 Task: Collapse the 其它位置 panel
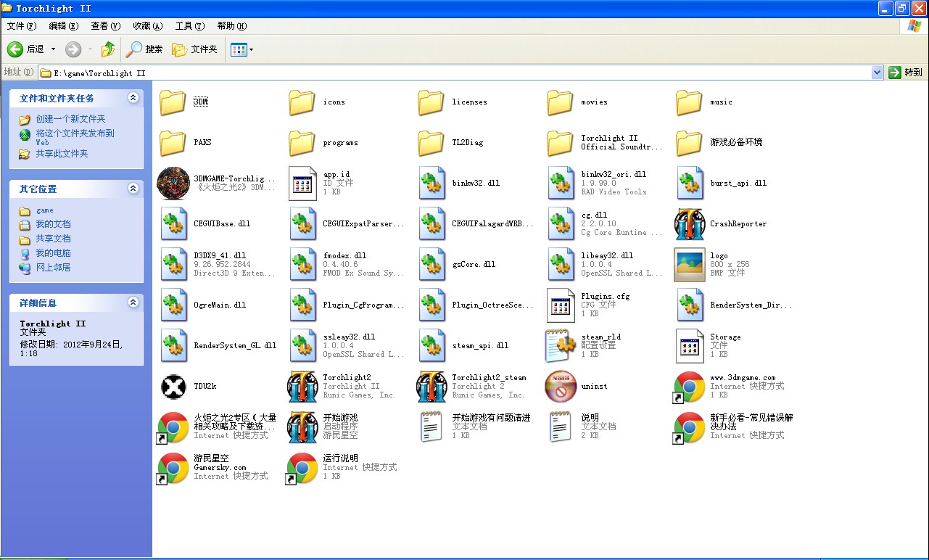(133, 189)
